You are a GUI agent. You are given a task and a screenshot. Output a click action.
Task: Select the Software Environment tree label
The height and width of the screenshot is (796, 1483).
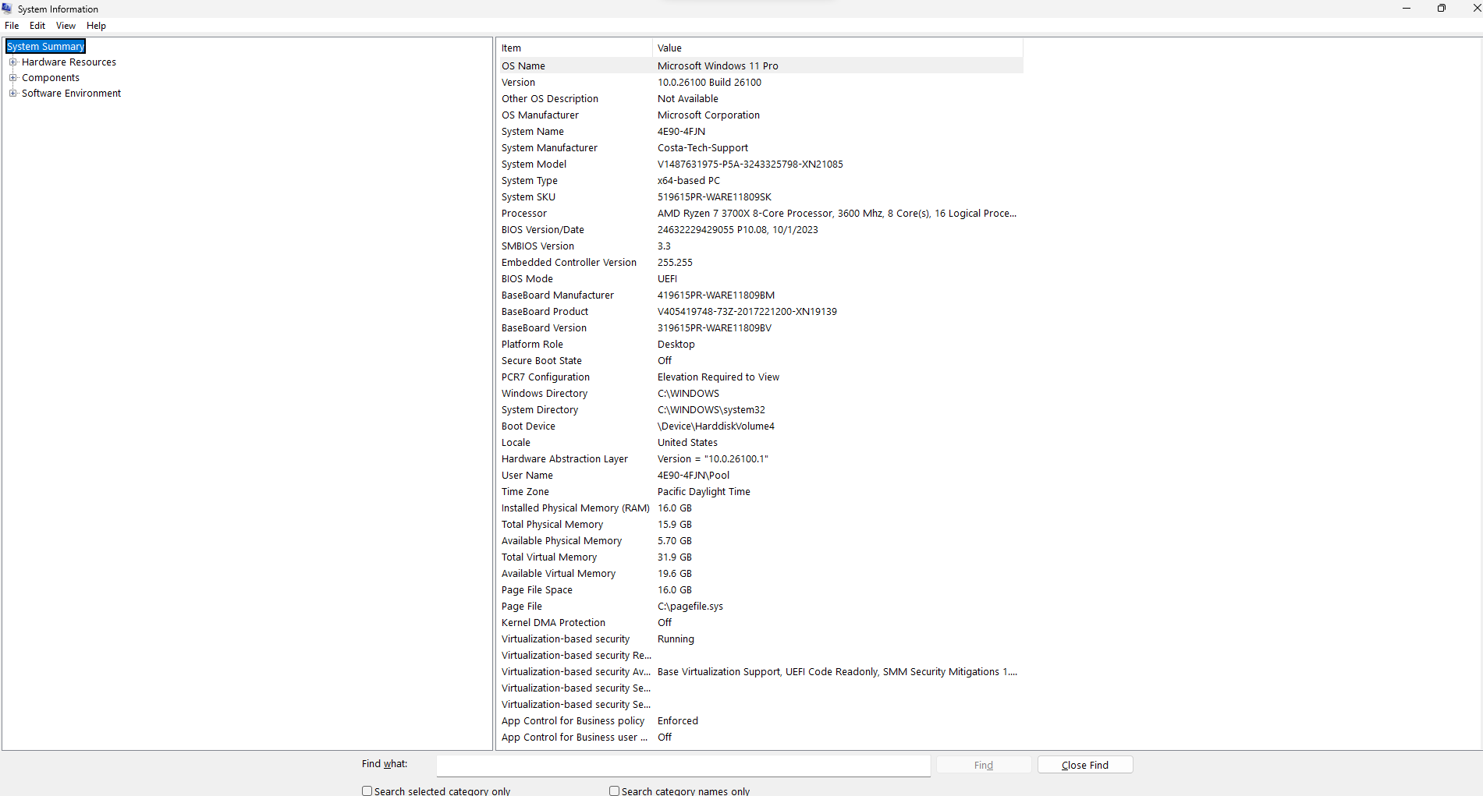click(x=71, y=94)
